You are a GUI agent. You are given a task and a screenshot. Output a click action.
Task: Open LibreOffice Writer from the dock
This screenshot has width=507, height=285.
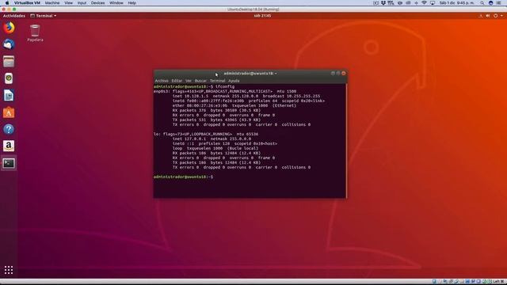tap(9, 95)
